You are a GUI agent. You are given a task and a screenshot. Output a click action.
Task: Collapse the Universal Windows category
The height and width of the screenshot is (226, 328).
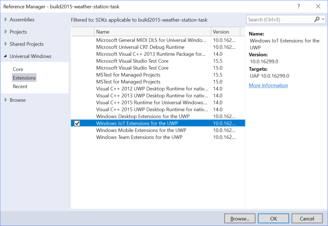[x=6, y=56]
